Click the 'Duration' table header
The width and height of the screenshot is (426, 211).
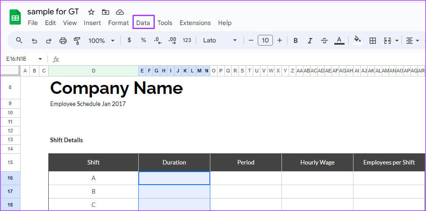point(174,162)
